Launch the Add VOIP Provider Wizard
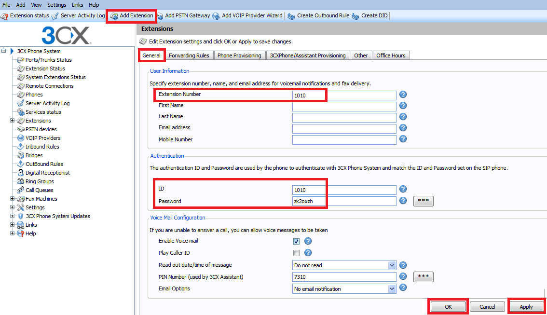This screenshot has width=547, height=315. pos(216,16)
